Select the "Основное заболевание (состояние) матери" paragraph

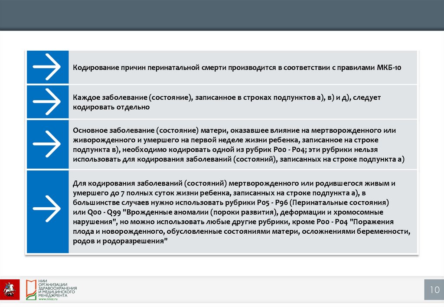pyautogui.click(x=238, y=145)
